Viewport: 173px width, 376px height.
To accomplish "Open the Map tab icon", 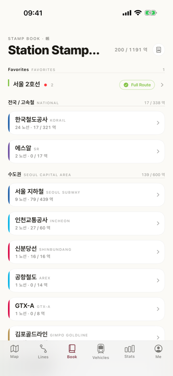I will [x=14, y=348].
